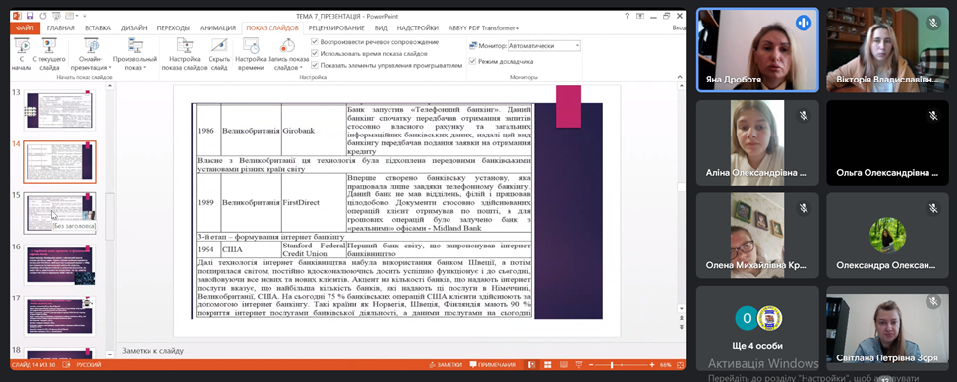The width and height of the screenshot is (957, 382).
Task: Open slideshow setup (Настройка показа слайдов)
Action: tap(184, 54)
